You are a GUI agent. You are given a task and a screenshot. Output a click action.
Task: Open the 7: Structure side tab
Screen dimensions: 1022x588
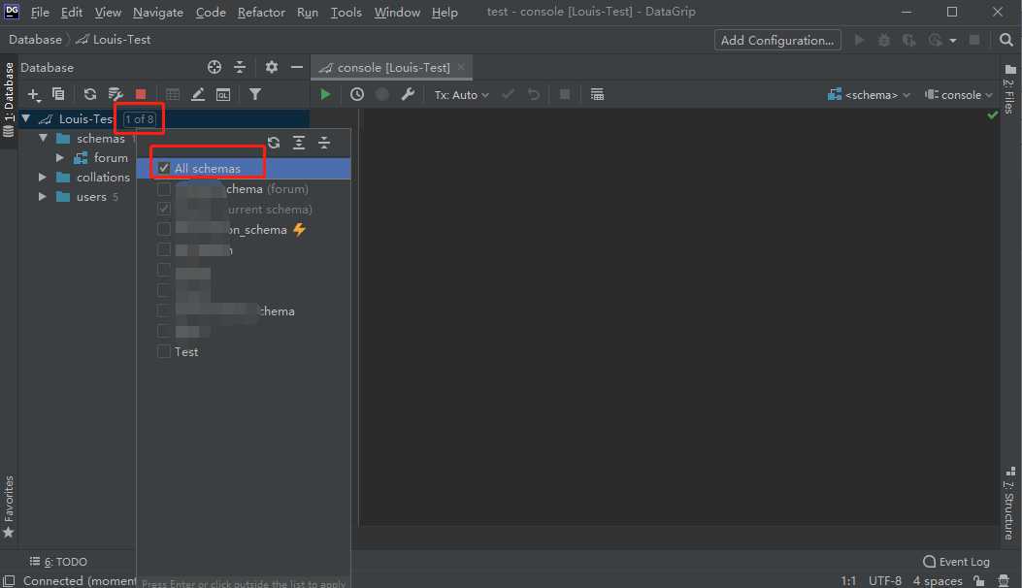[1009, 504]
